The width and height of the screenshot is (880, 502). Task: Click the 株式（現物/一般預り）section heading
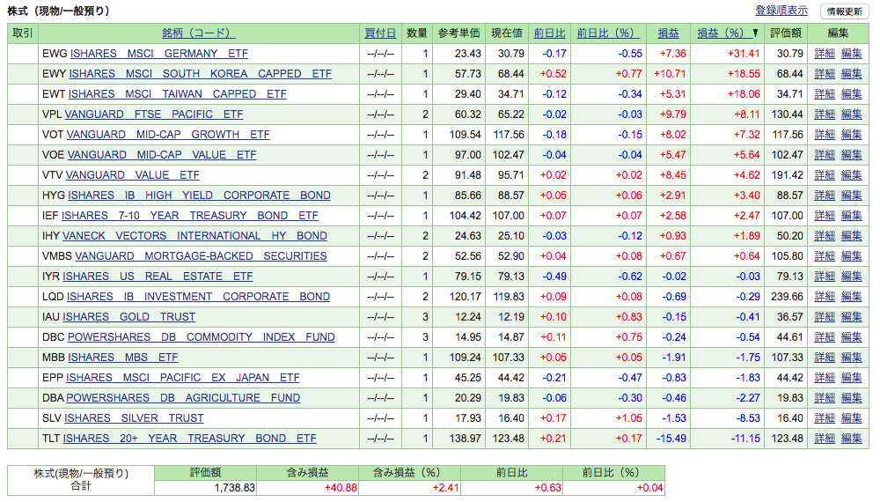pos(58,11)
